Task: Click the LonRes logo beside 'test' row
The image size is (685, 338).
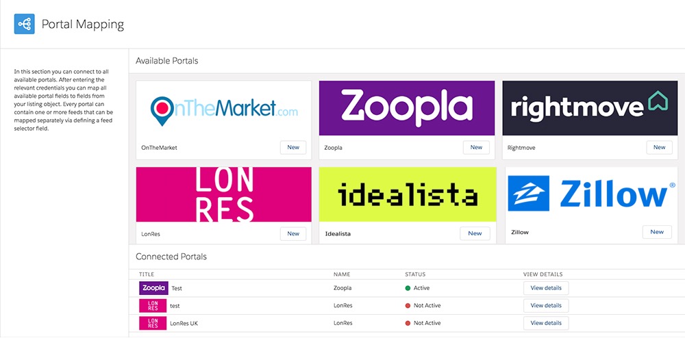Action: [x=153, y=306]
